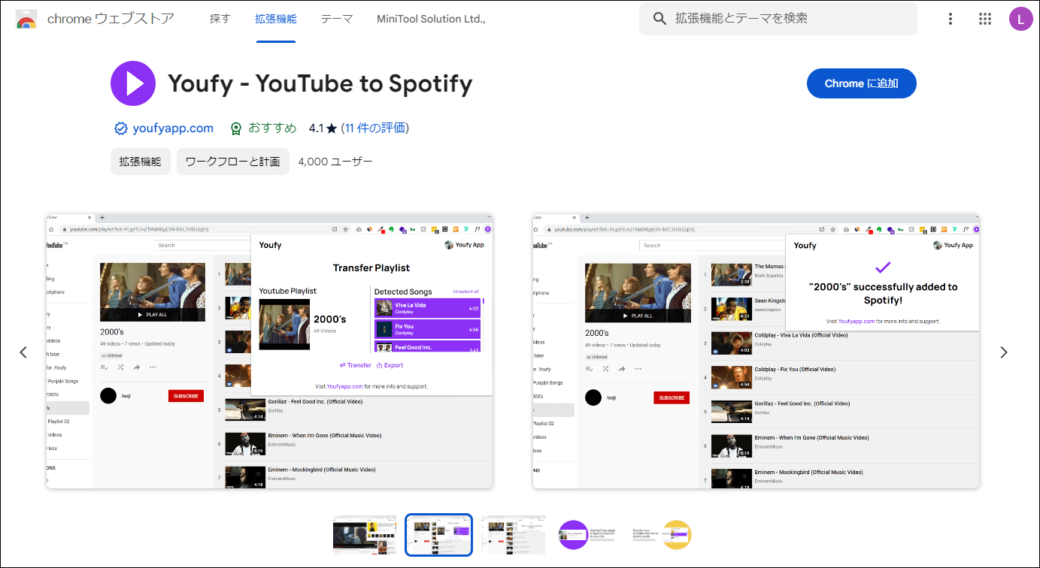Viewport: 1040px width, 568px height.
Task: Click the 4.1 star rating text
Action: click(323, 128)
